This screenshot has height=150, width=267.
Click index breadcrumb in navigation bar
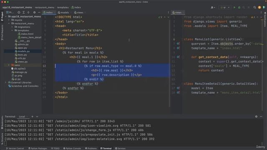tap(76, 7)
